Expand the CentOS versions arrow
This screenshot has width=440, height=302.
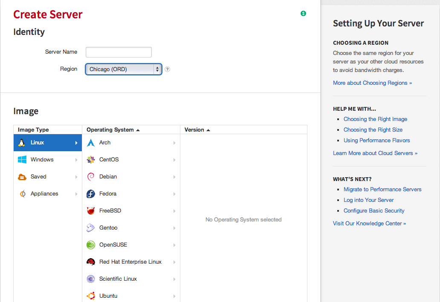coord(174,160)
